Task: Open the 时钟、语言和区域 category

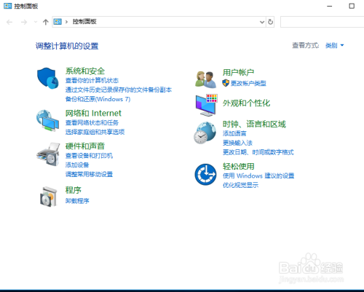Action: 254,124
